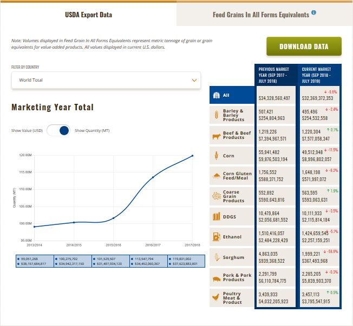The height and width of the screenshot is (326, 353).
Task: Toggle the Show Value/Show Quantity switch
Action: click(58, 130)
